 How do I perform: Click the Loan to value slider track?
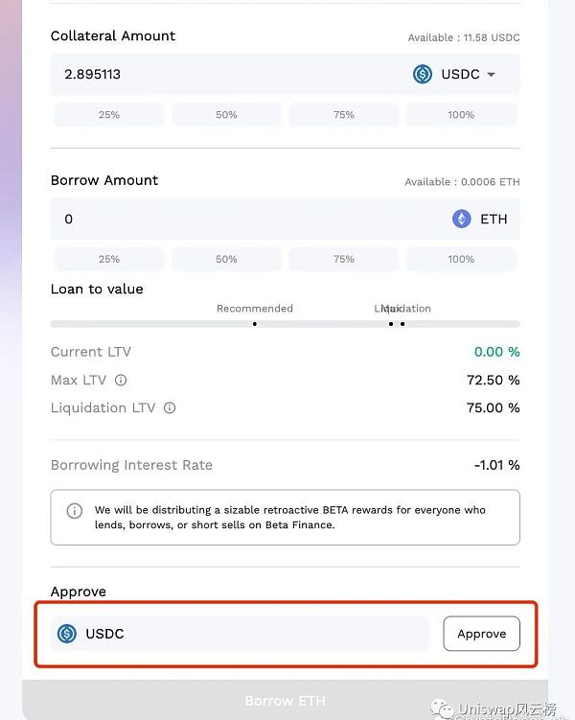[x=285, y=324]
